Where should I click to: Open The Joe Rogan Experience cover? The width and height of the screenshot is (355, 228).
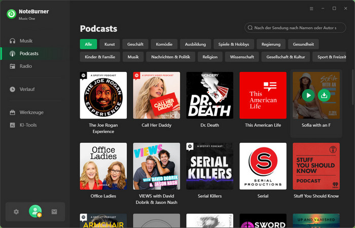[103, 95]
